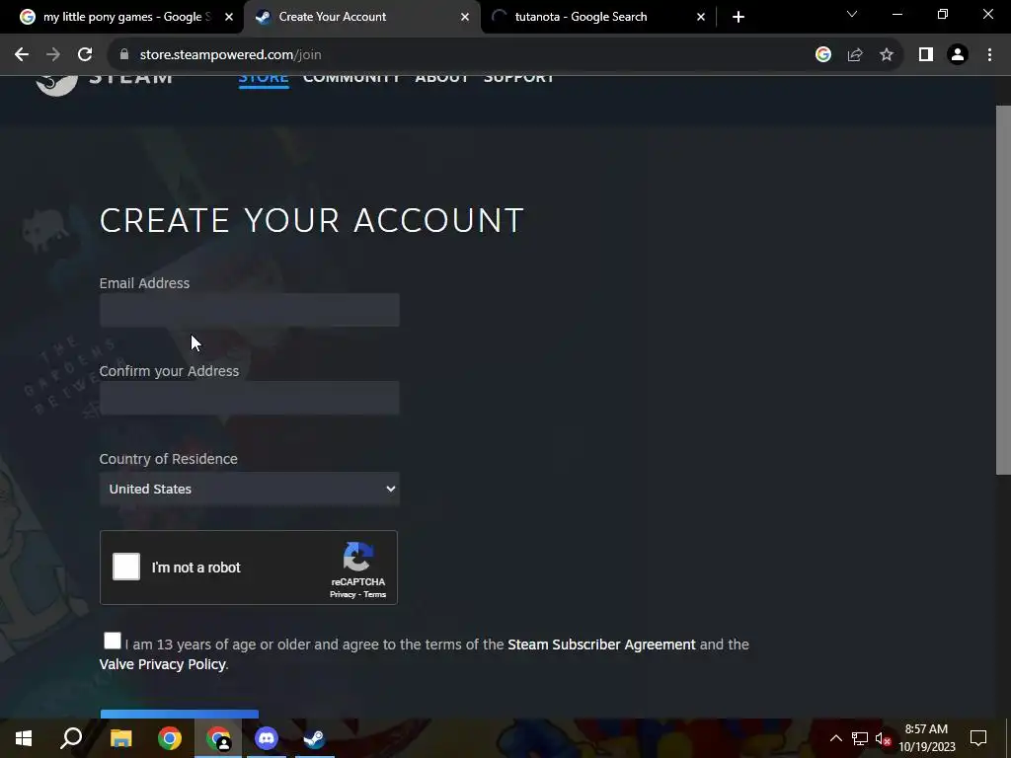Open the Steam Subscriber Agreement link
Screen dimensions: 1011x758
(x=601, y=644)
